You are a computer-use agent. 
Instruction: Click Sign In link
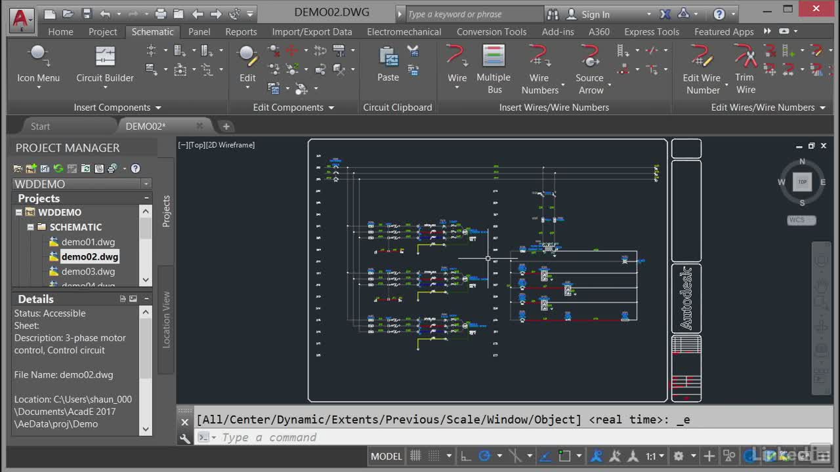click(x=595, y=14)
